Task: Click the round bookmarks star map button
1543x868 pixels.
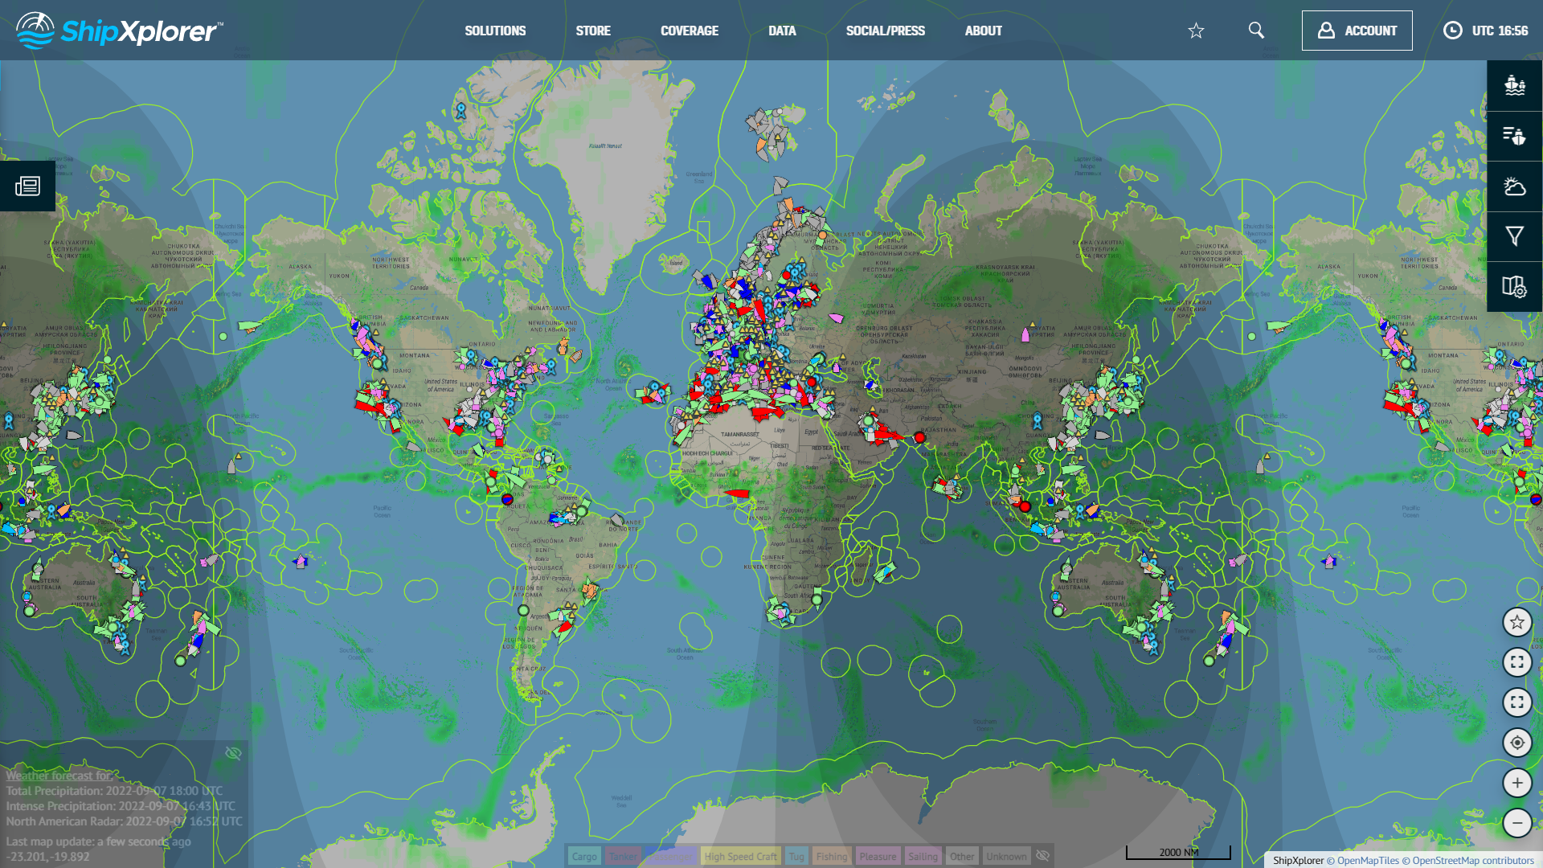Action: [1517, 622]
